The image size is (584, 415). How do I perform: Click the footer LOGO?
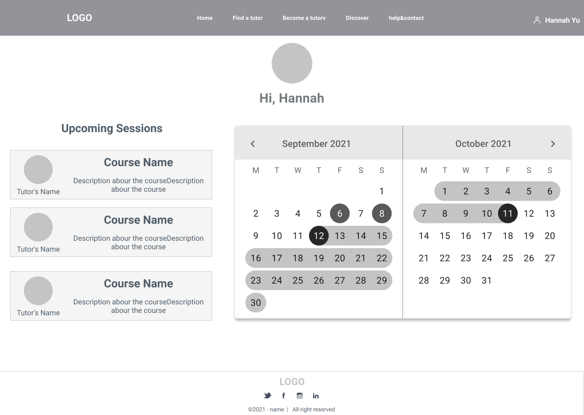coord(292,382)
